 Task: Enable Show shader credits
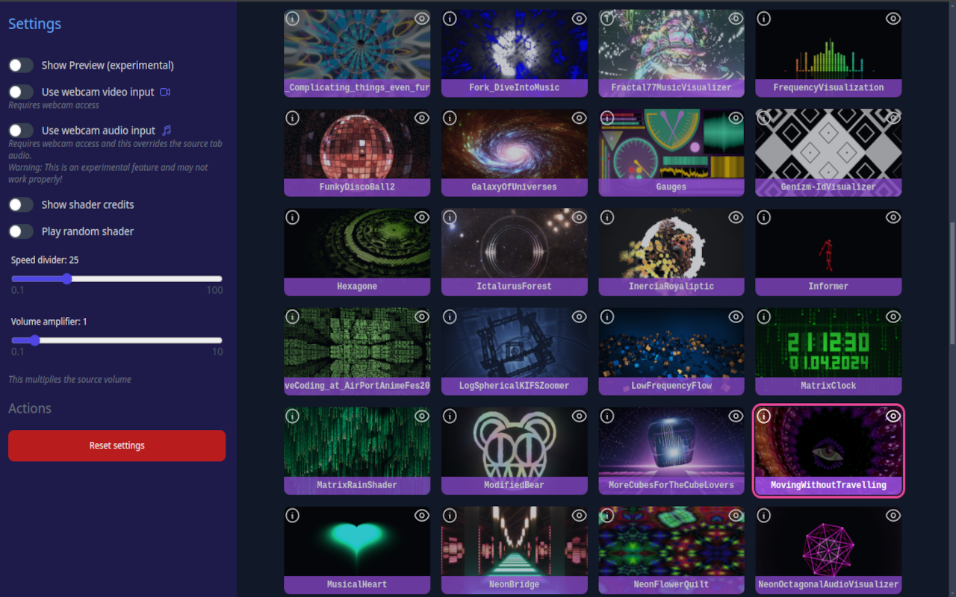tap(21, 204)
